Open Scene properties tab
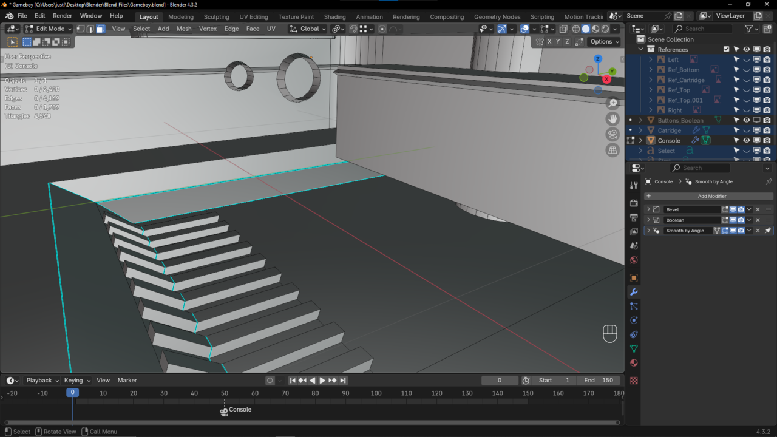The image size is (777, 437). pyautogui.click(x=634, y=246)
